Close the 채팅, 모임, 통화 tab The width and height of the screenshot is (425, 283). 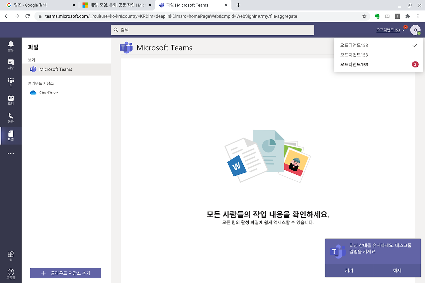pyautogui.click(x=149, y=5)
